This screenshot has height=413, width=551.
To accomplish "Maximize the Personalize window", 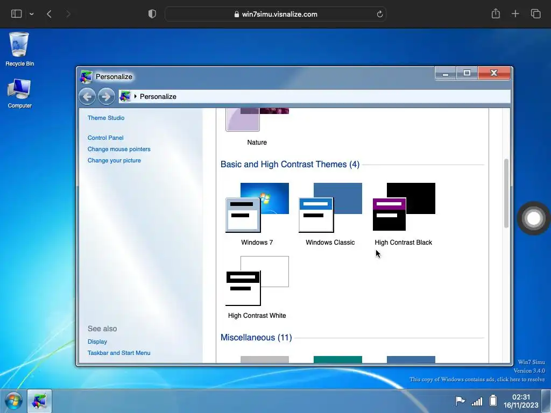I will (467, 73).
